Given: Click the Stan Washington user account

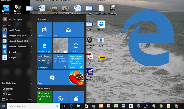Looking at the screenshot, I should pos(12,19).
